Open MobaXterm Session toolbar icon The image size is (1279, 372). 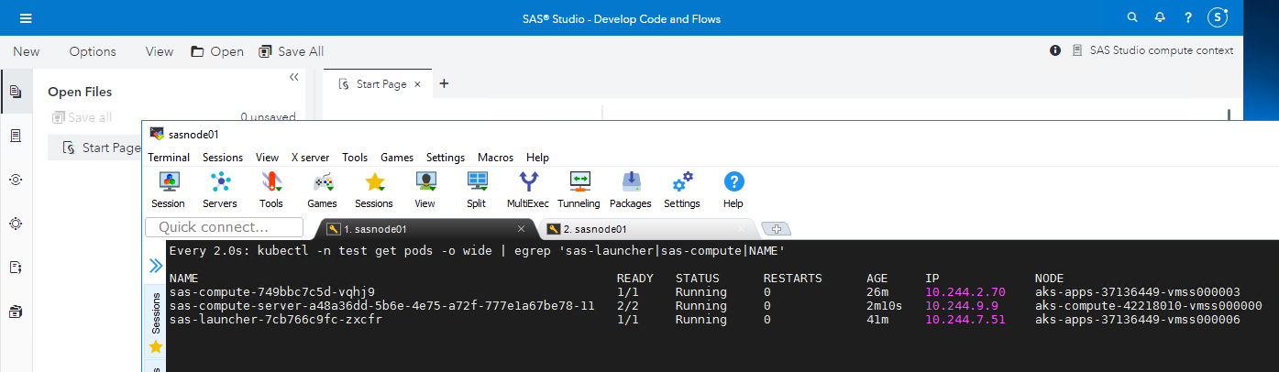click(169, 189)
